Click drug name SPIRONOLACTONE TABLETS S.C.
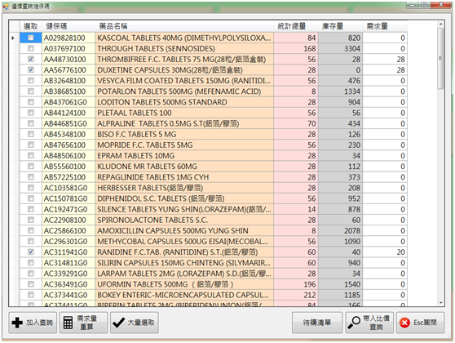 coord(184,220)
